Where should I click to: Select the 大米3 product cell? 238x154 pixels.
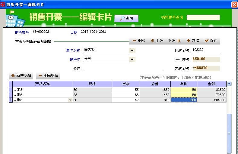point(43,90)
